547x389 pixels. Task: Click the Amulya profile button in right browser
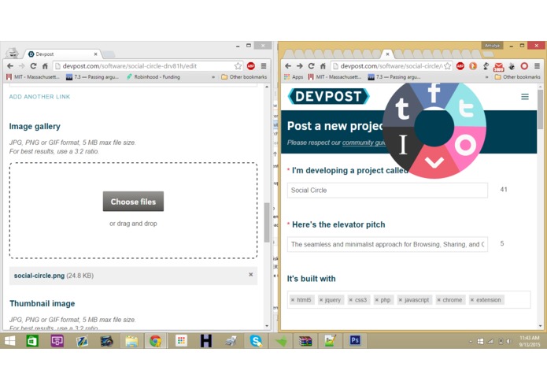492,46
